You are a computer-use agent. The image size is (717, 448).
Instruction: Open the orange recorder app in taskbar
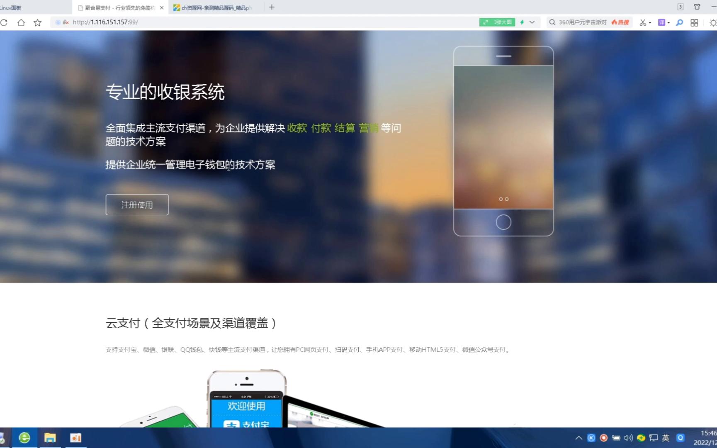coord(75,438)
